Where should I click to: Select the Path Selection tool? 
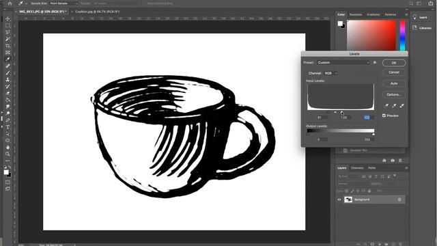click(x=8, y=134)
